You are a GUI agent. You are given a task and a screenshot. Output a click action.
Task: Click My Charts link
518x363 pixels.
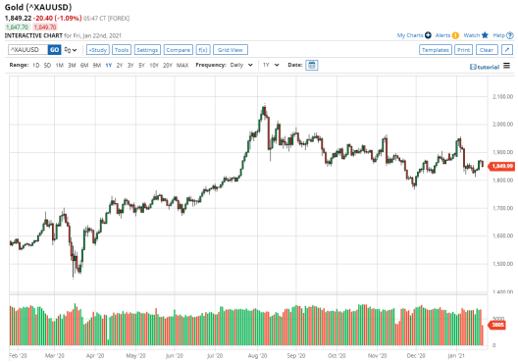pyautogui.click(x=410, y=35)
